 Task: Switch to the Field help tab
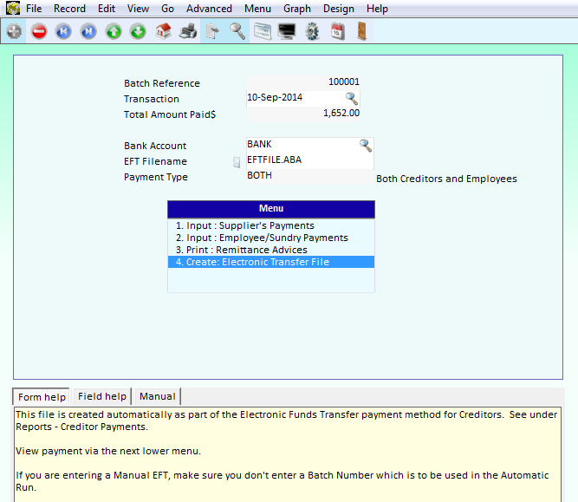click(x=102, y=396)
